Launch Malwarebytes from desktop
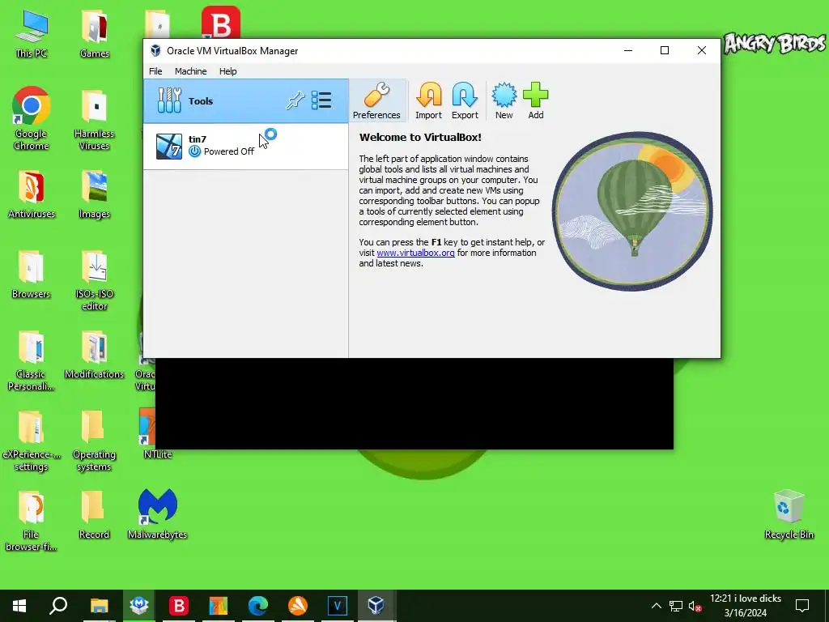The image size is (829, 622). [x=158, y=513]
